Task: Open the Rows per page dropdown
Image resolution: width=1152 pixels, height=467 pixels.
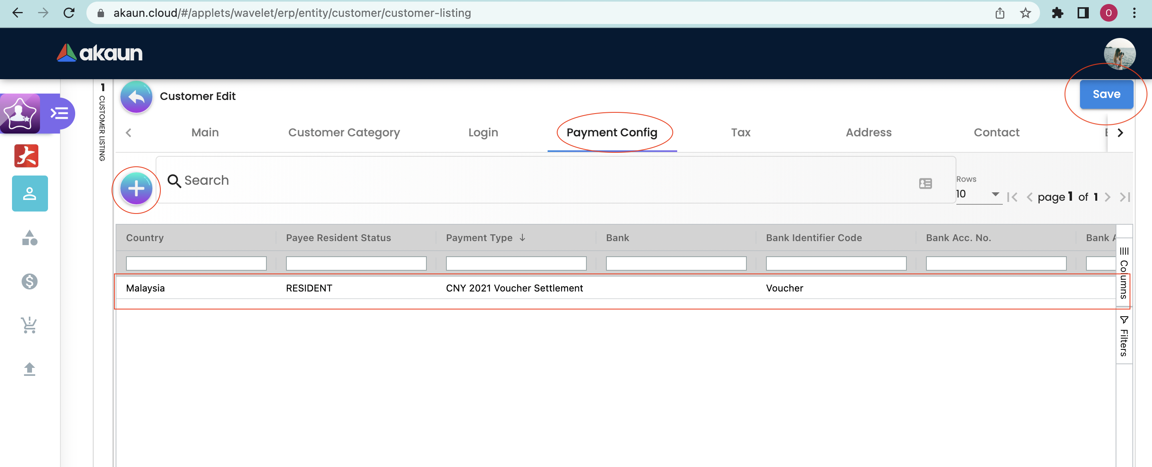Action: click(x=978, y=194)
